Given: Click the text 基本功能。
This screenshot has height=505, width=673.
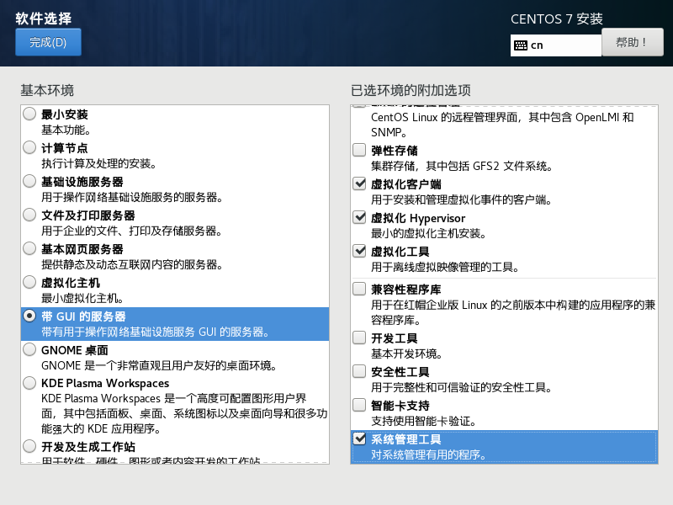Looking at the screenshot, I should click(x=66, y=130).
